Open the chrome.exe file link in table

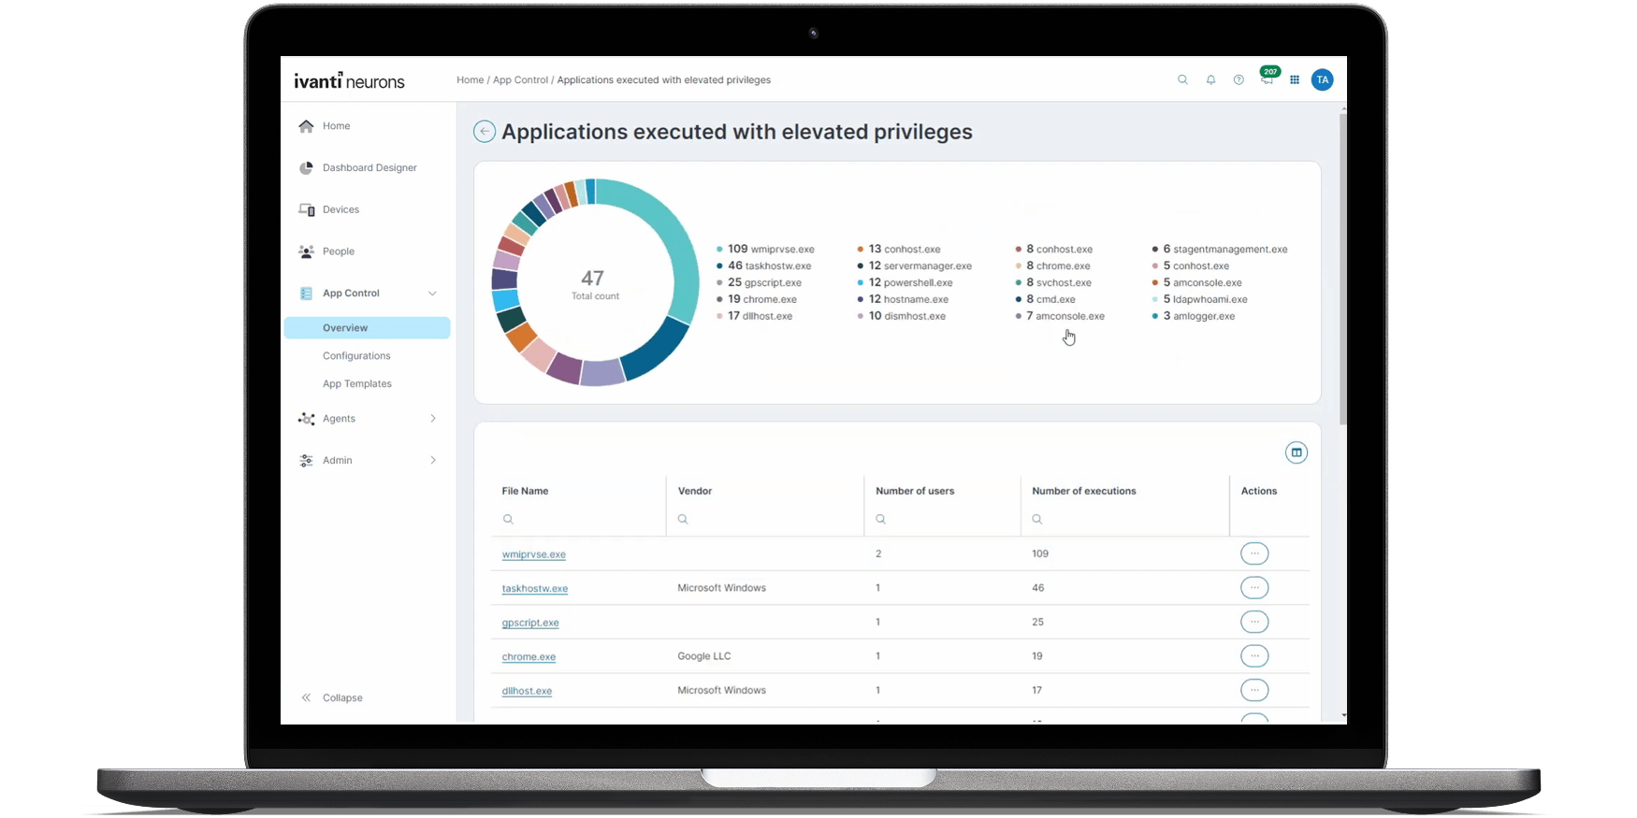point(529,657)
